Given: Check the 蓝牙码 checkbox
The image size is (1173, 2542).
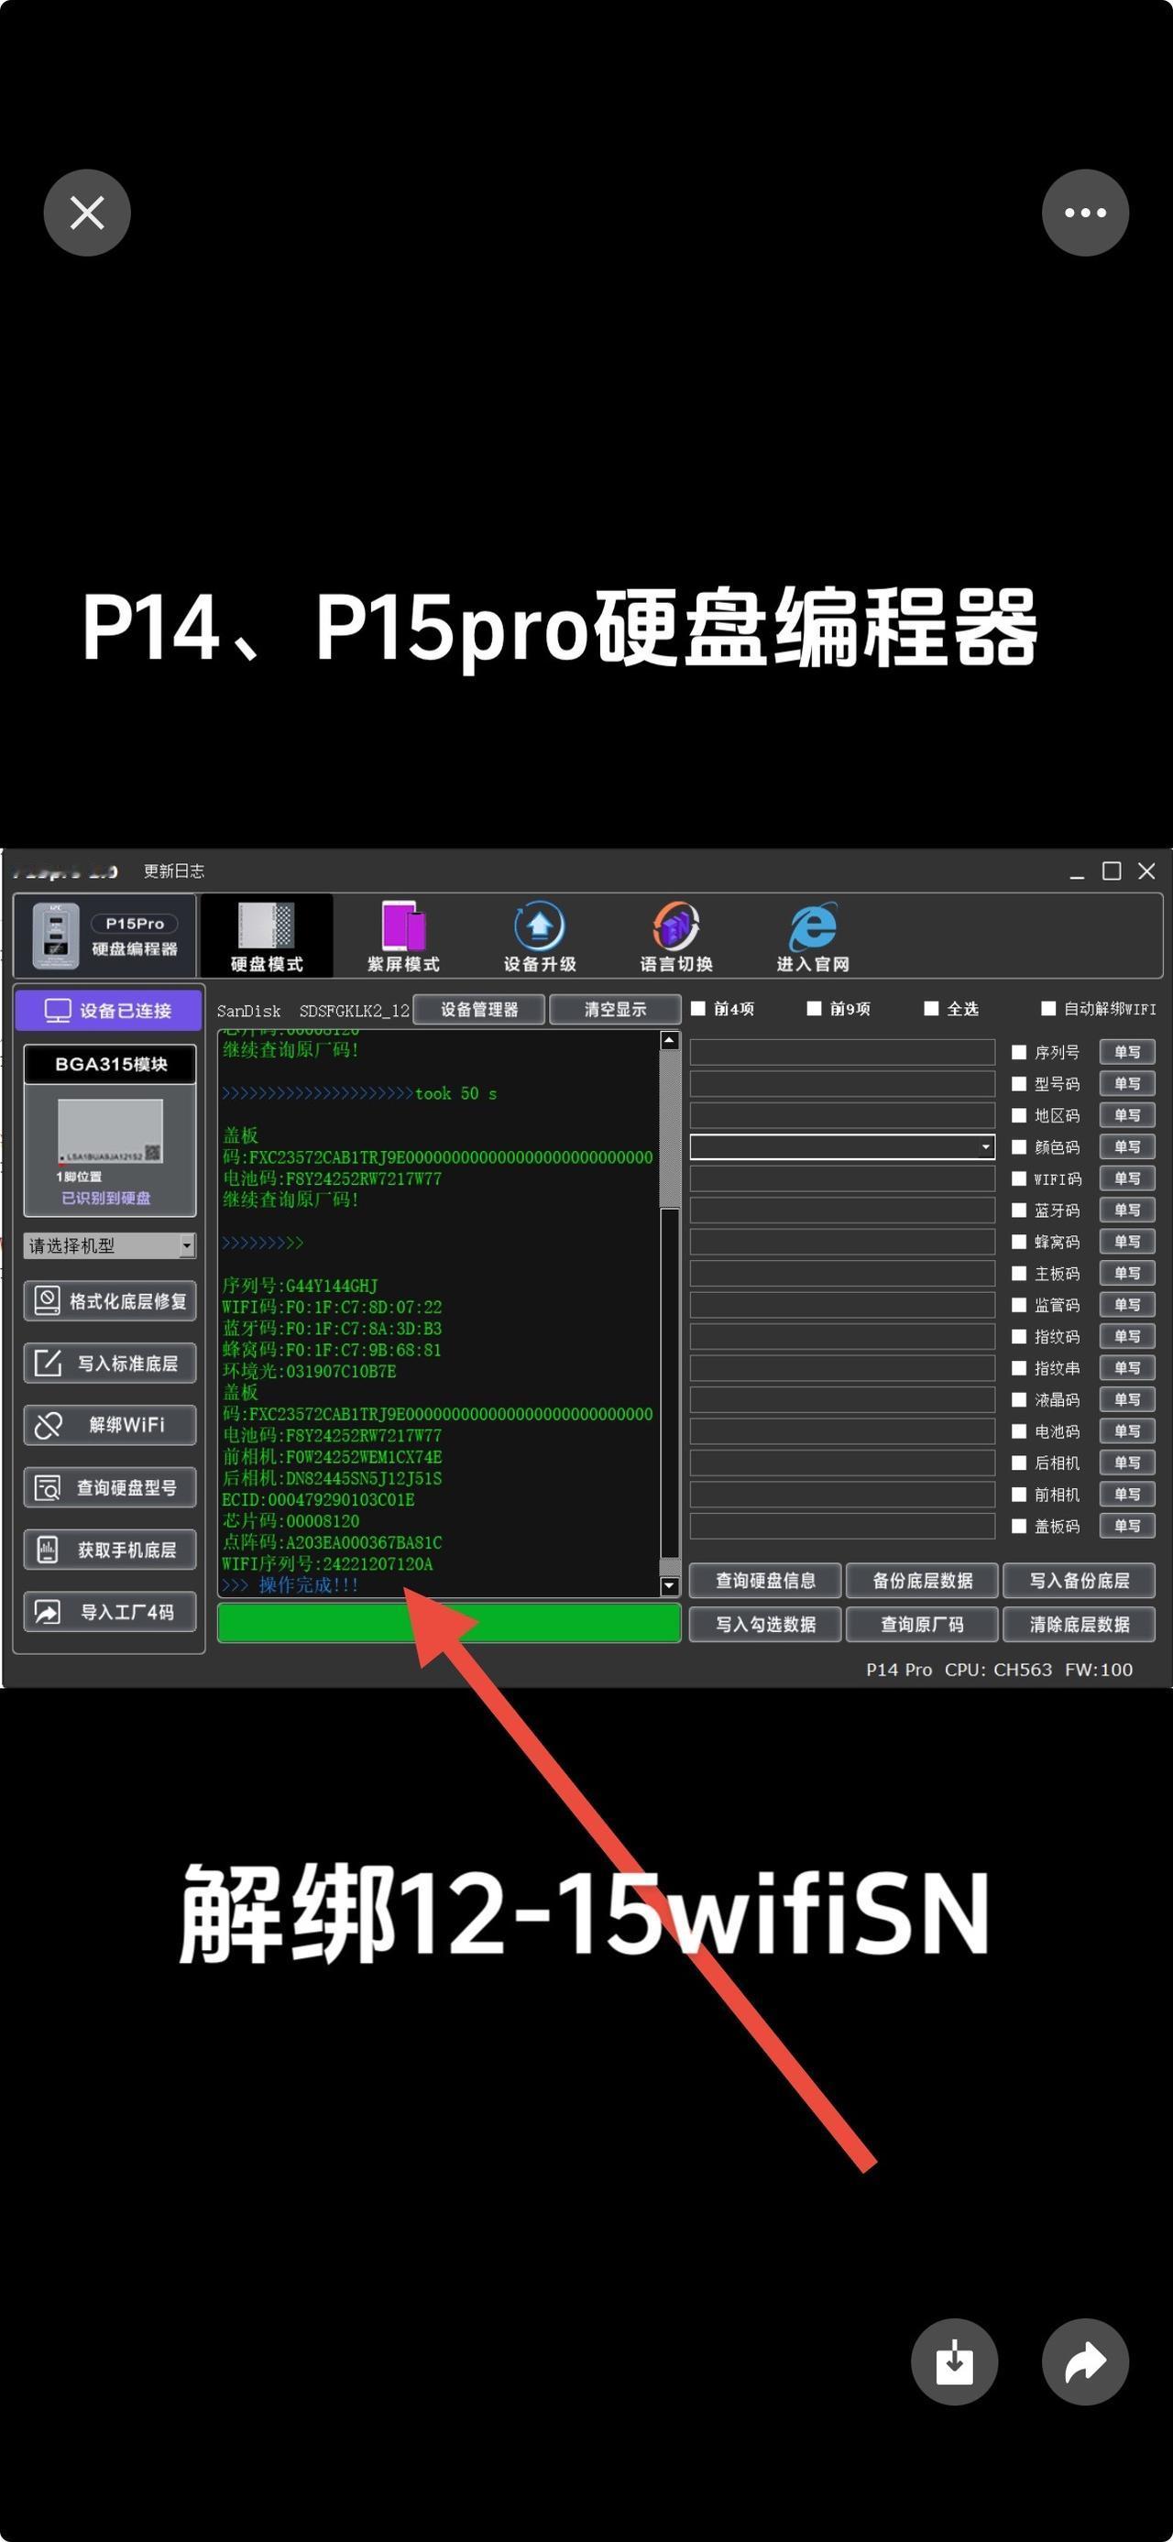Looking at the screenshot, I should (1019, 1210).
